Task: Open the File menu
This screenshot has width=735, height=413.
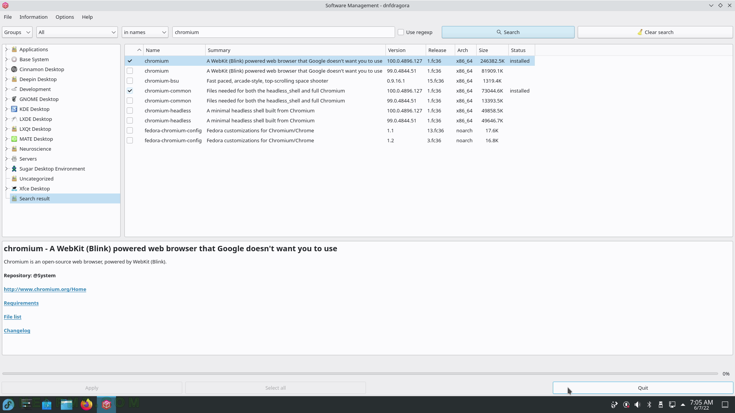Action: (x=8, y=17)
